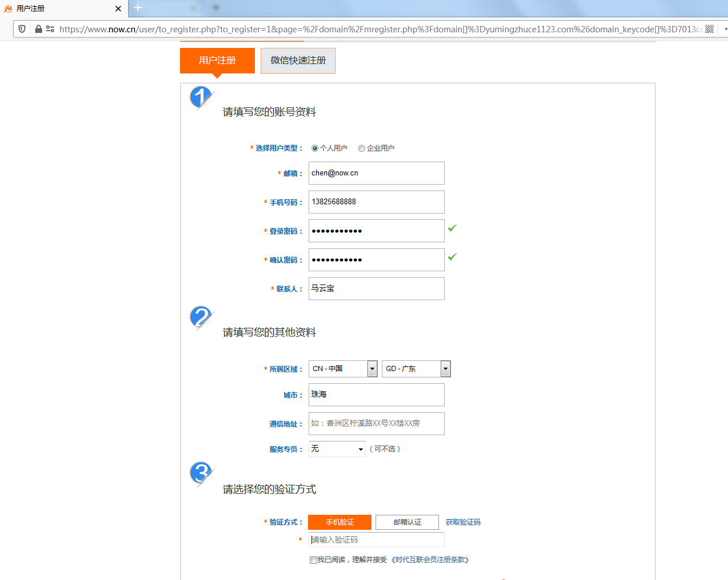Click the blue step 3 badge

pyautogui.click(x=200, y=473)
